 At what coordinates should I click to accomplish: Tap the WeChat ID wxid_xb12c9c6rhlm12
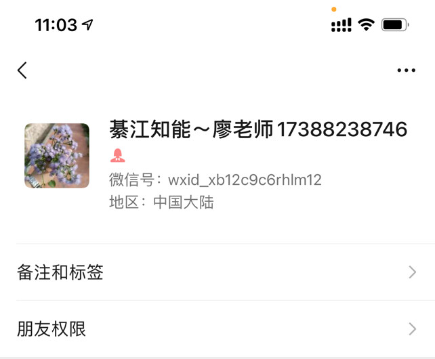245,179
